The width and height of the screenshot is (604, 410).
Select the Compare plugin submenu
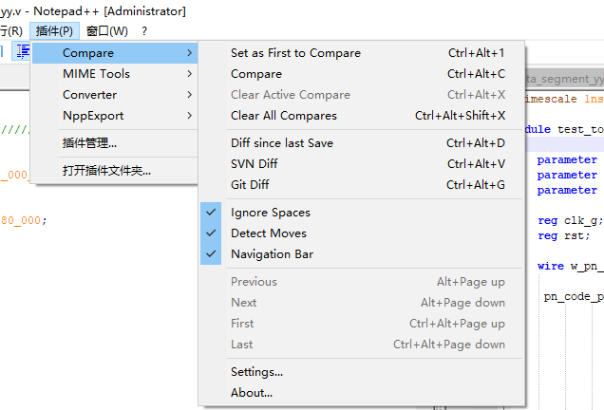coord(115,53)
